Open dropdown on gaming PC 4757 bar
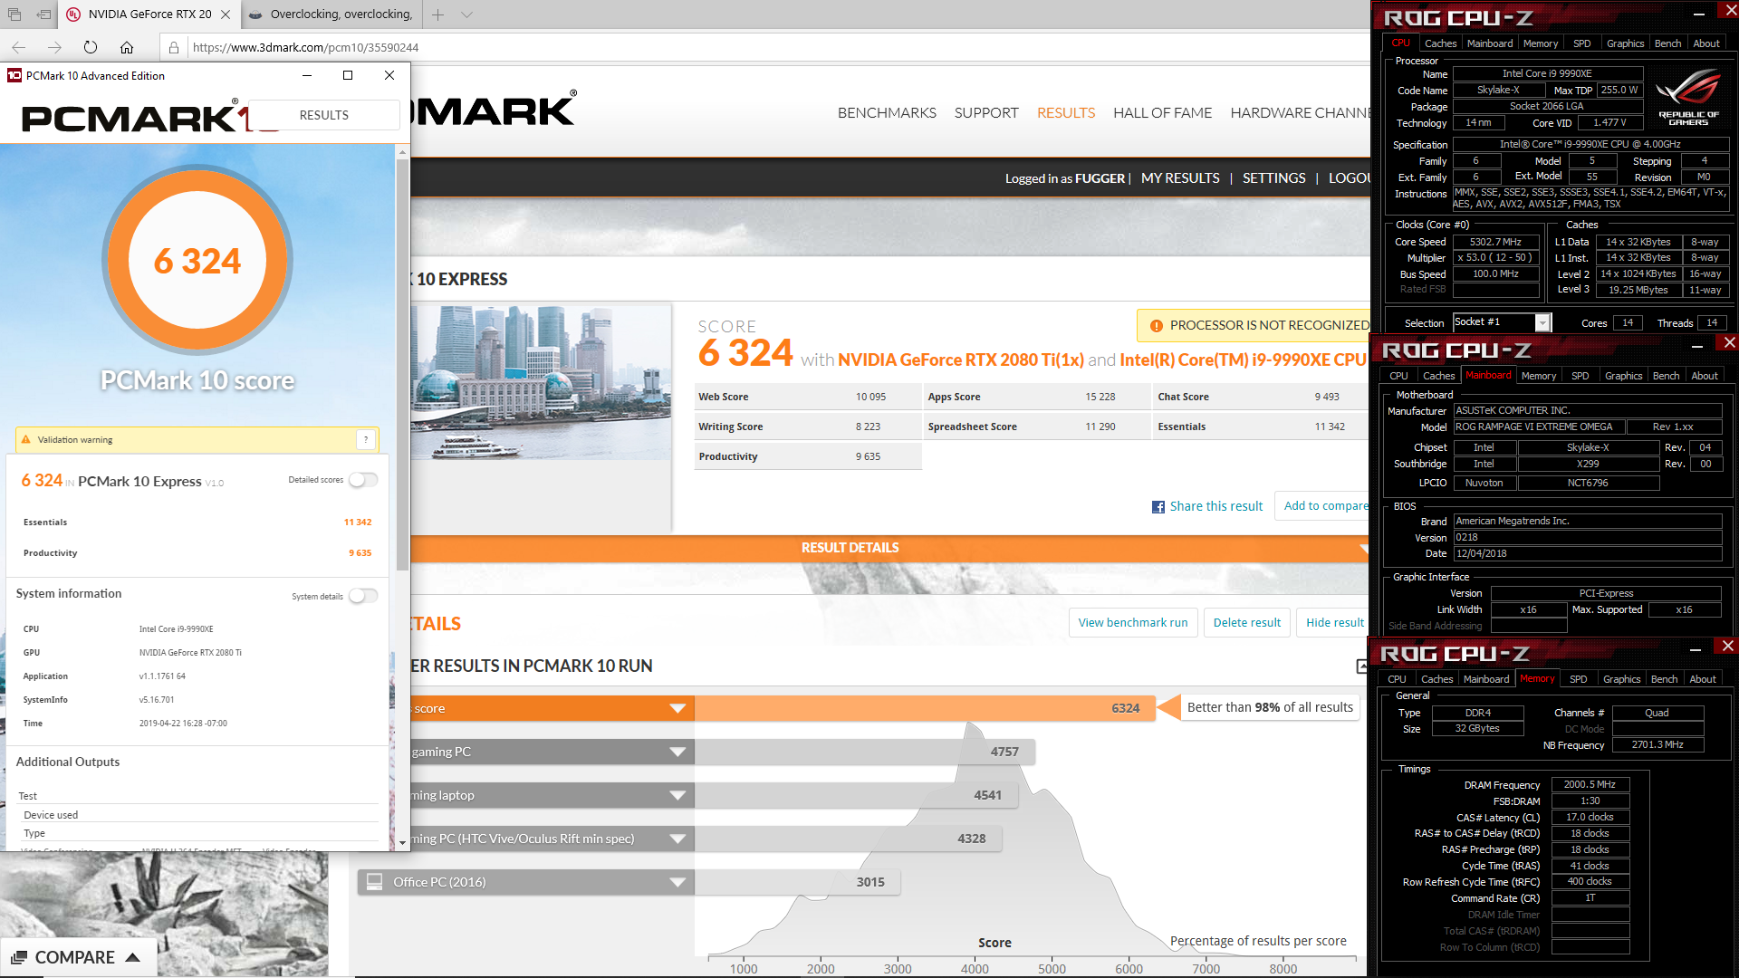Screen dimensions: 1739x978 point(677,752)
